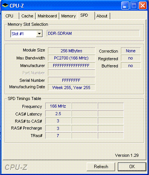
Task: Confirm with the OK button
Action: [x=132, y=167]
